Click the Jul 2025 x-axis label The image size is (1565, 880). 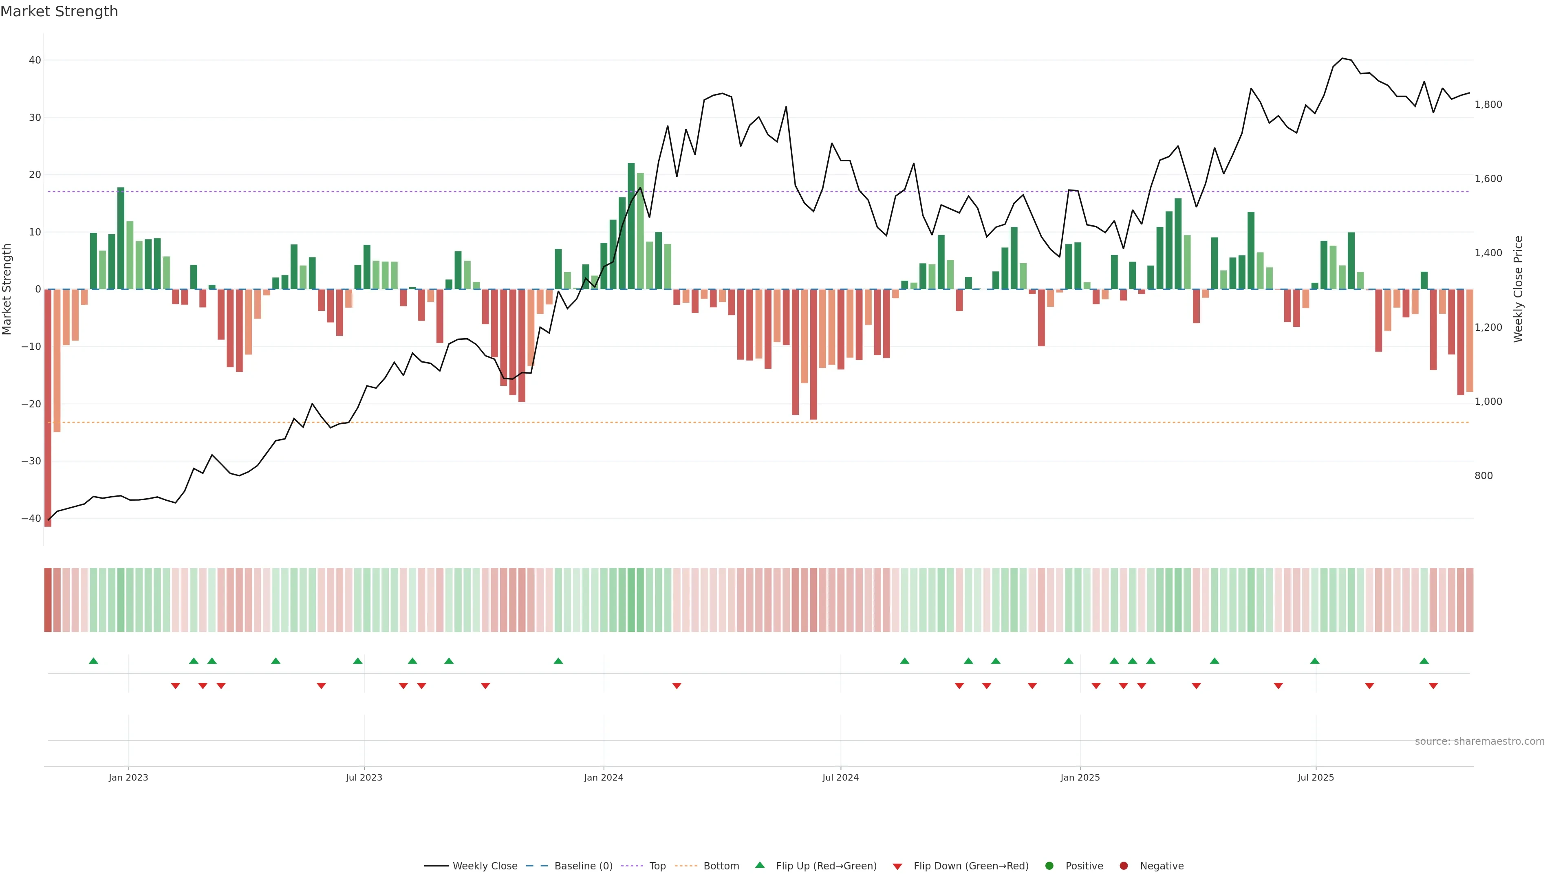(x=1315, y=777)
